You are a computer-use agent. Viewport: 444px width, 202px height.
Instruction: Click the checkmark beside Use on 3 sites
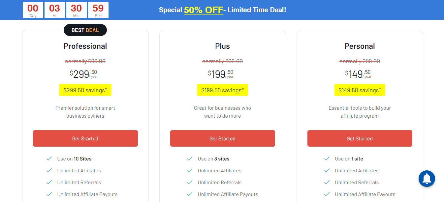click(190, 159)
